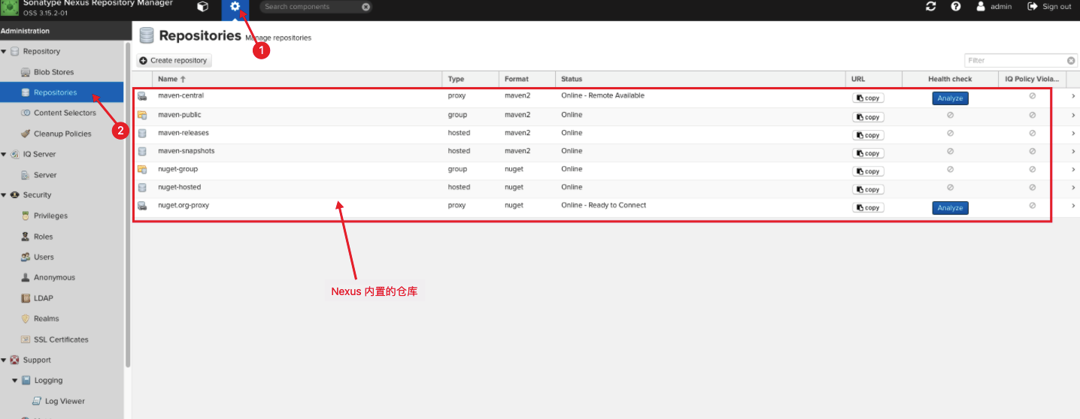The height and width of the screenshot is (419, 1080).
Task: Clear the Filter field with X icon
Action: (1071, 61)
